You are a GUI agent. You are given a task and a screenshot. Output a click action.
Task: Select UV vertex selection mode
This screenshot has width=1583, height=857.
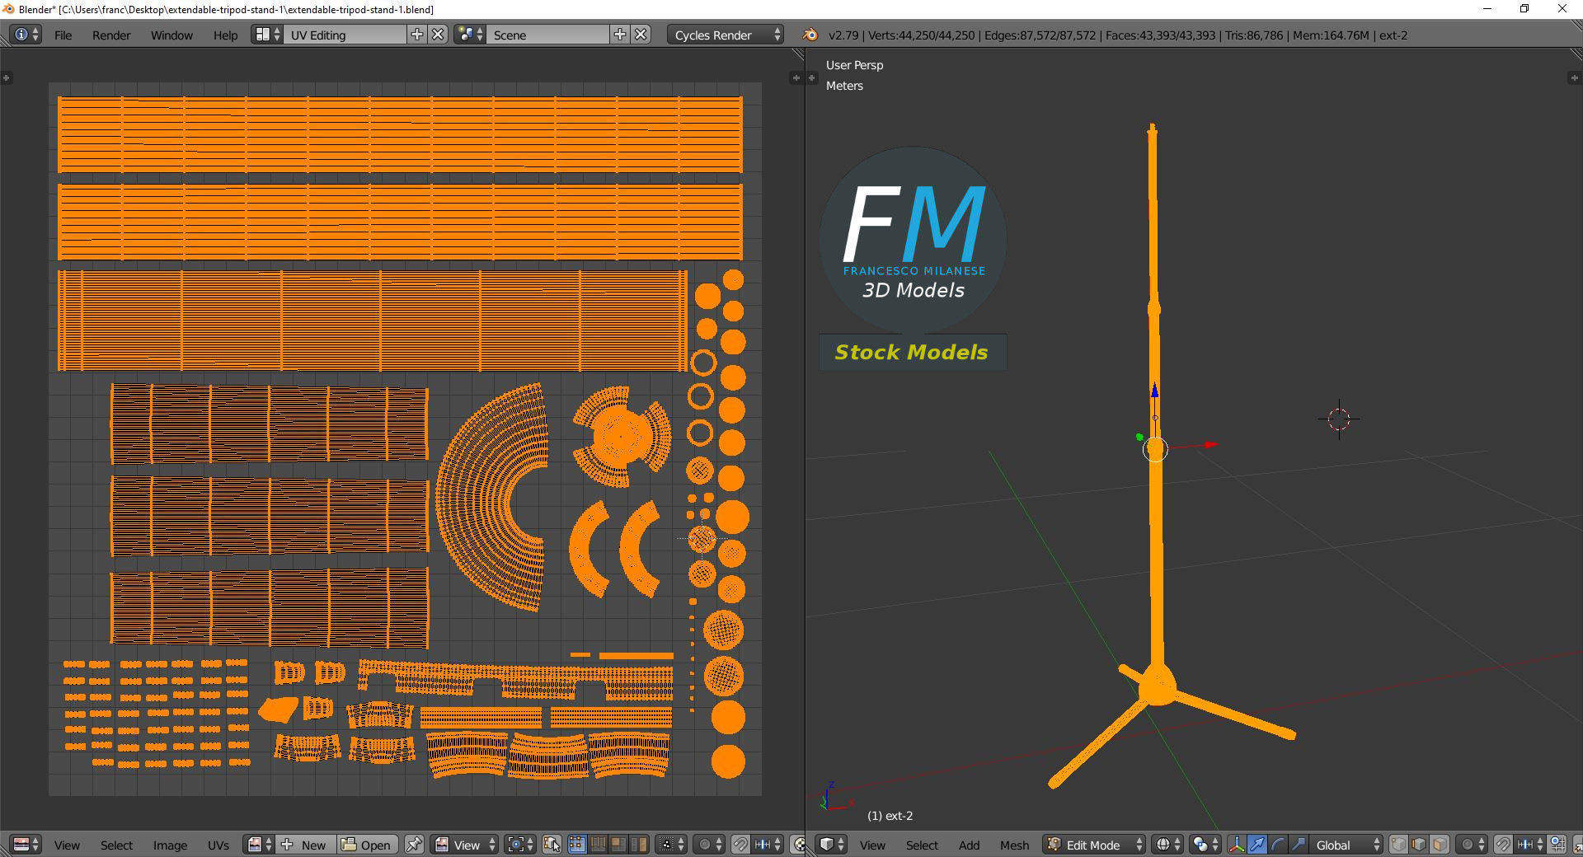point(577,845)
